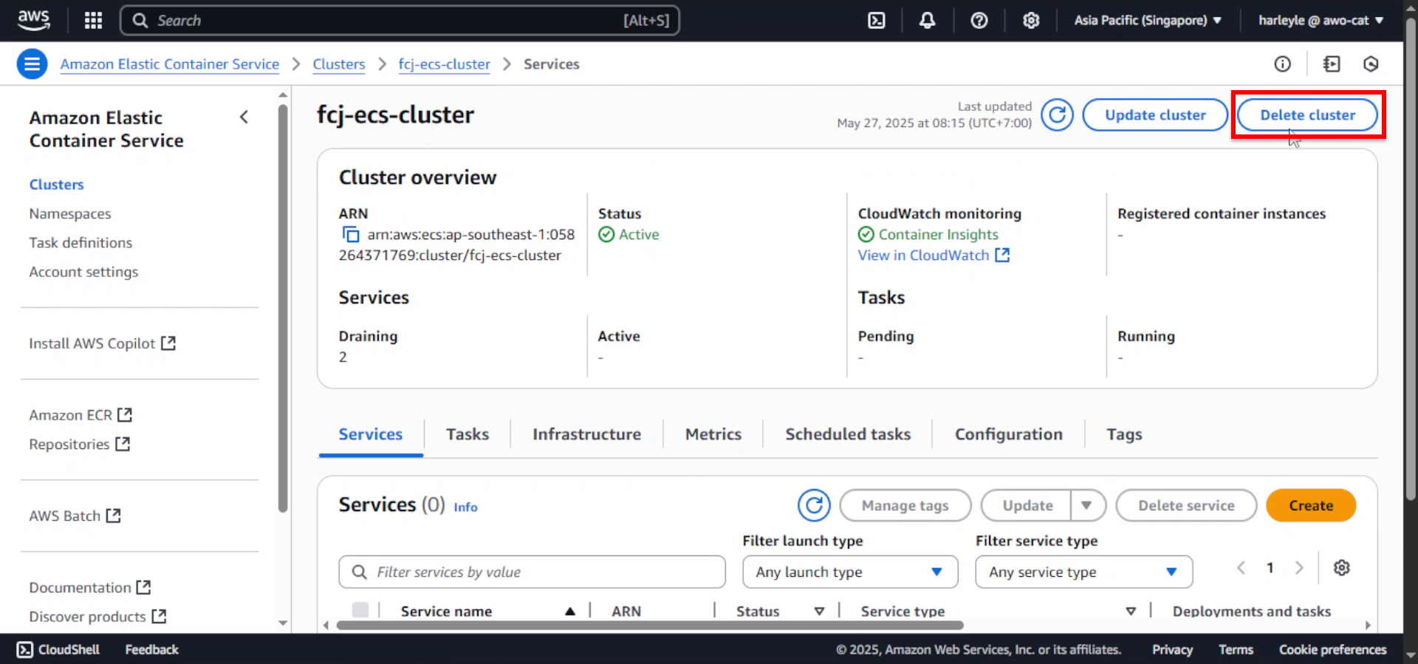The height and width of the screenshot is (664, 1418).
Task: Refresh the cluster overview
Action: (x=1057, y=115)
